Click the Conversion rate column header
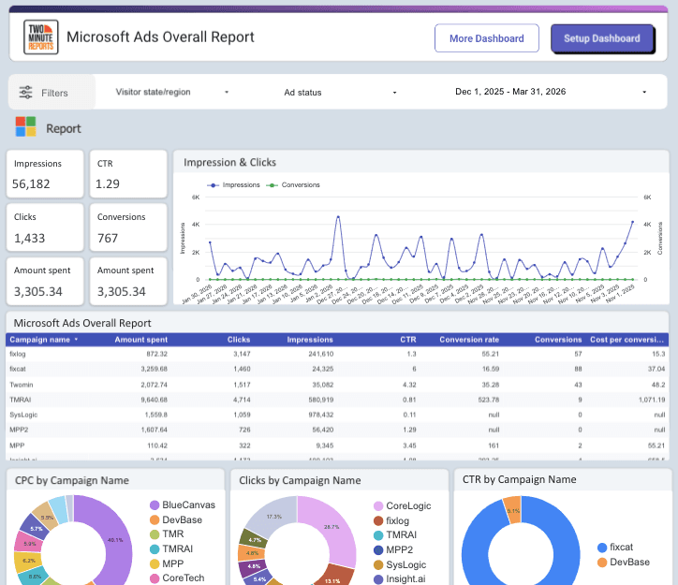 tap(469, 340)
